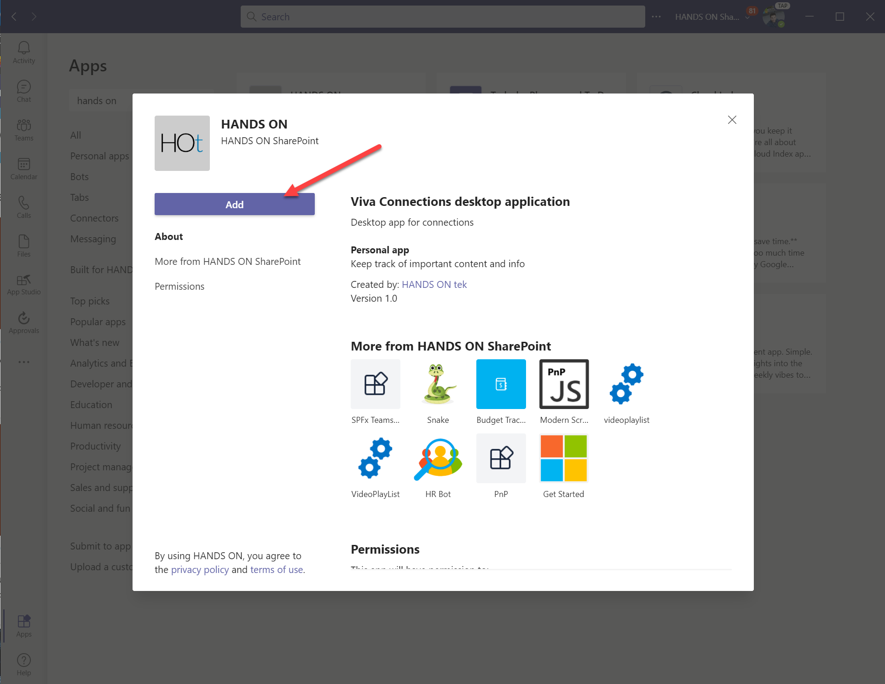Open App Studio

[x=23, y=284]
